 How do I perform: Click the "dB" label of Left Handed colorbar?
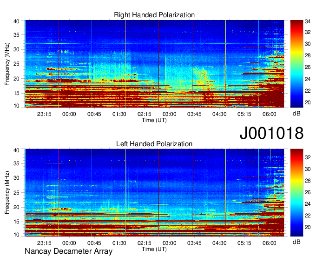tap(296, 242)
